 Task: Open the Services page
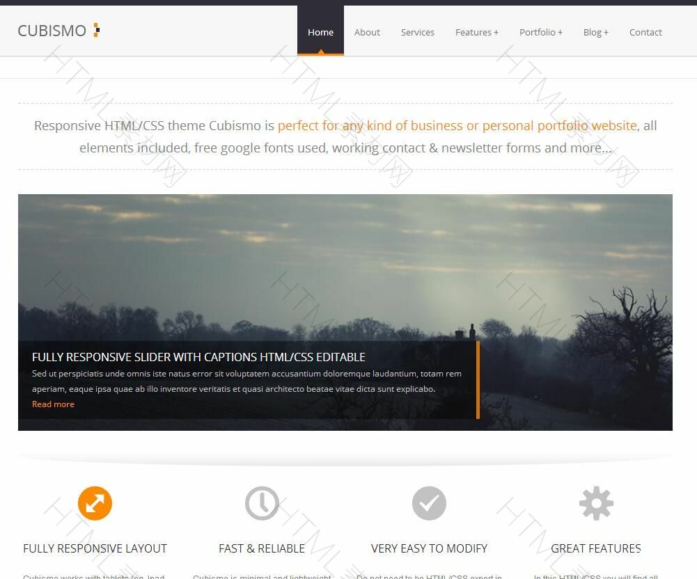click(x=417, y=32)
